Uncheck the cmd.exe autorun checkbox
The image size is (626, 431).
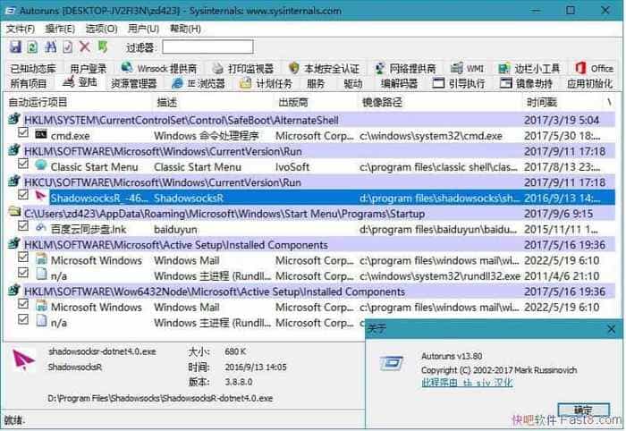24,134
